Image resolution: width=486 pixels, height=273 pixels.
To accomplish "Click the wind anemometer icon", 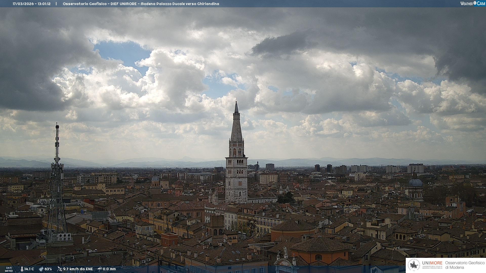I will pos(59,269).
